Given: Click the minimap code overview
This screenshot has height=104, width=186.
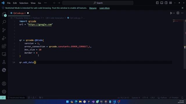Looking at the screenshot, I should tap(178, 21).
